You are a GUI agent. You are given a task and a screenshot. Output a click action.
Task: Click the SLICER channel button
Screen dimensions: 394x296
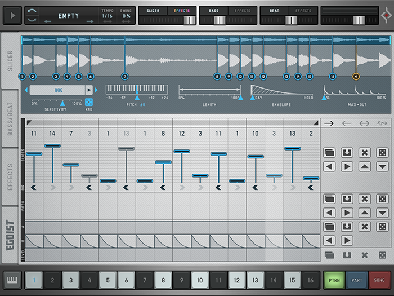click(153, 11)
